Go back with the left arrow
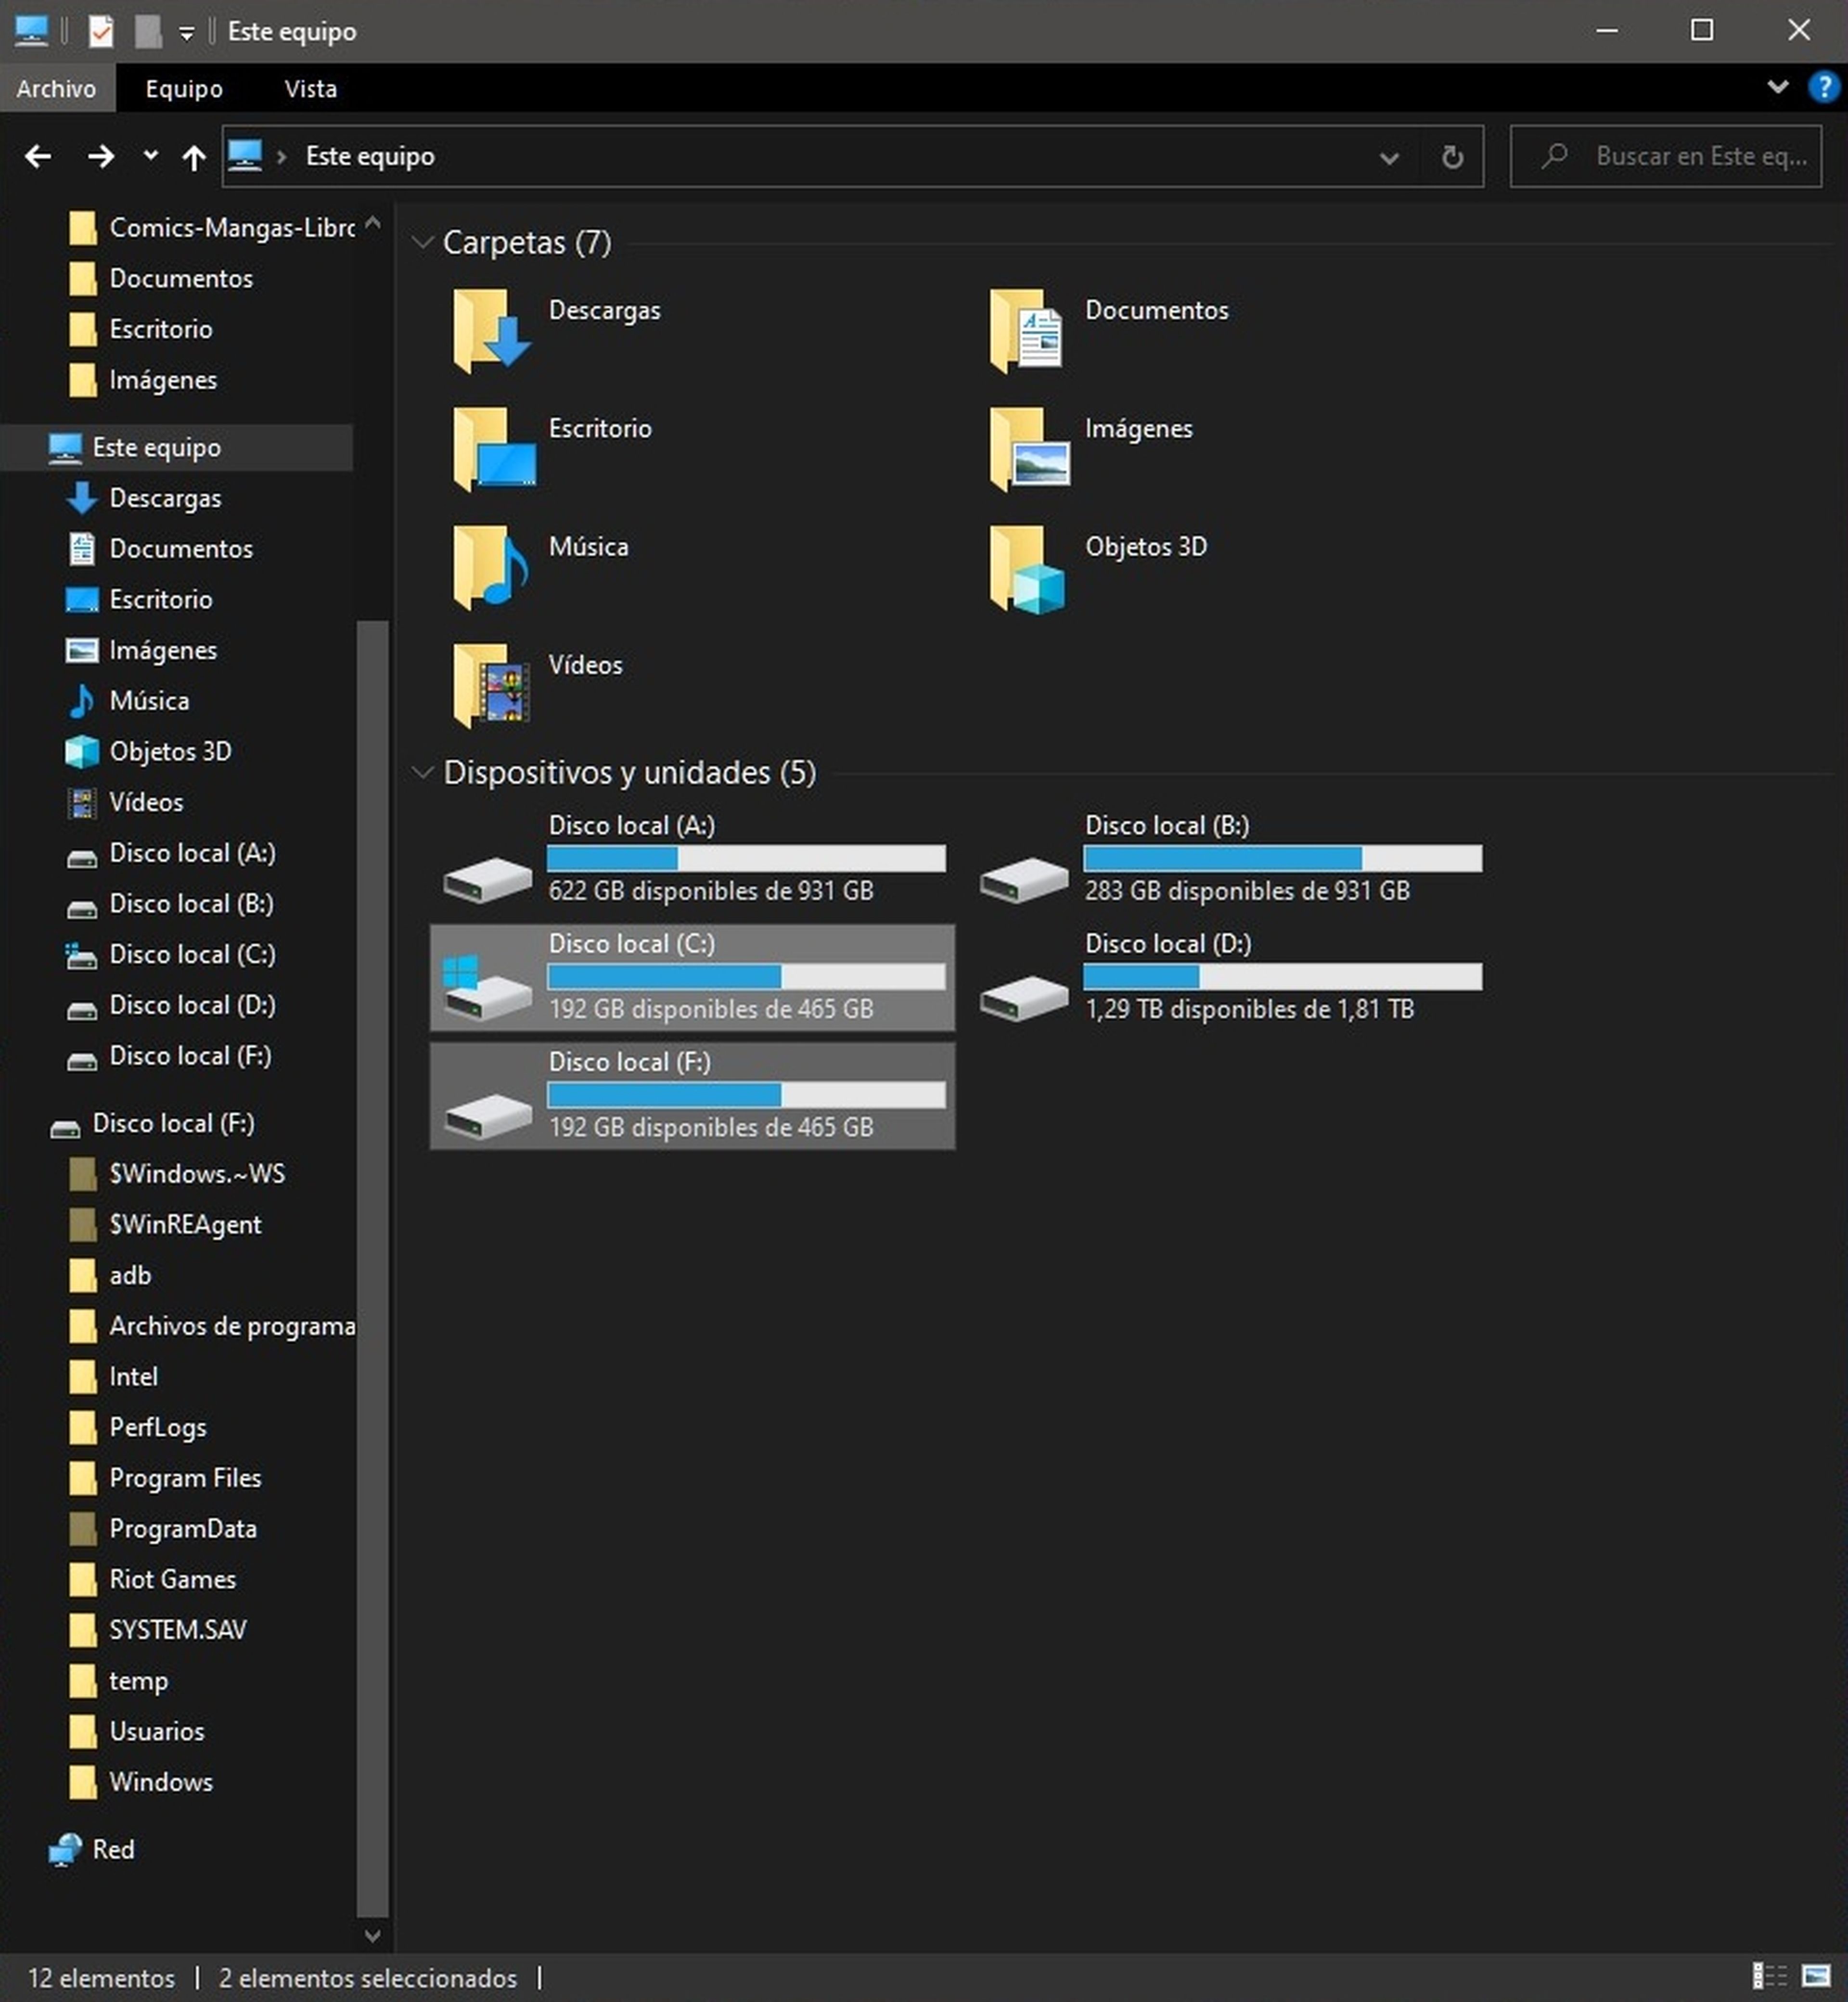1848x2002 pixels. click(38, 156)
